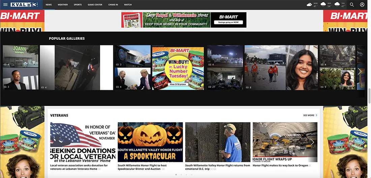Click the NOW 41° cloud weather icon
The image size is (371, 178).
(x=309, y=5)
